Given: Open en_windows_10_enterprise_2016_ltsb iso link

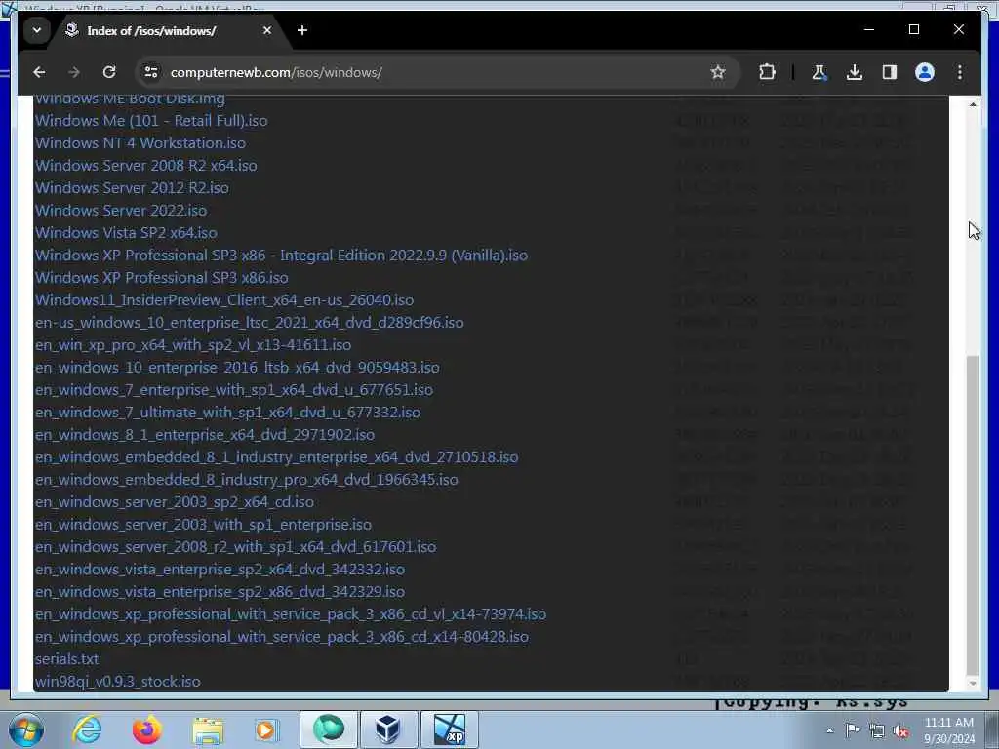Looking at the screenshot, I should (237, 368).
